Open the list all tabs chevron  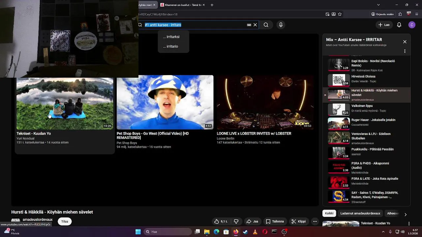tap(378, 5)
